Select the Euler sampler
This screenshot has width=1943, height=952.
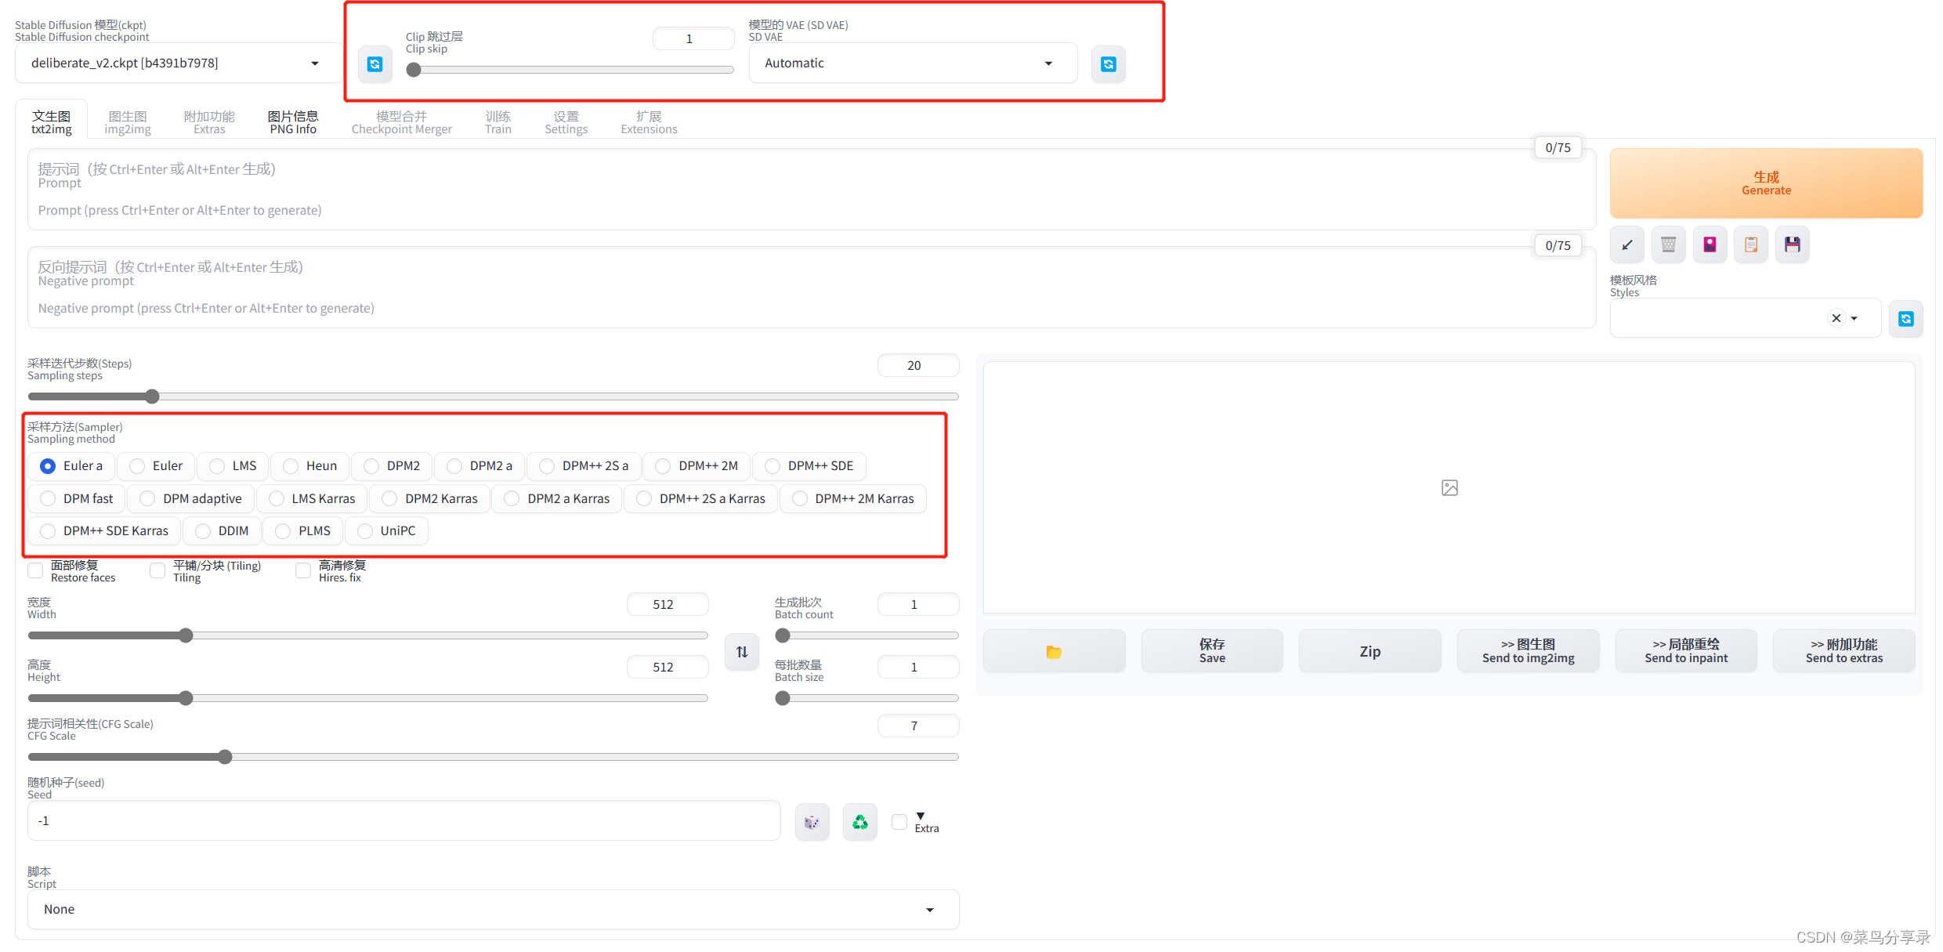click(156, 465)
